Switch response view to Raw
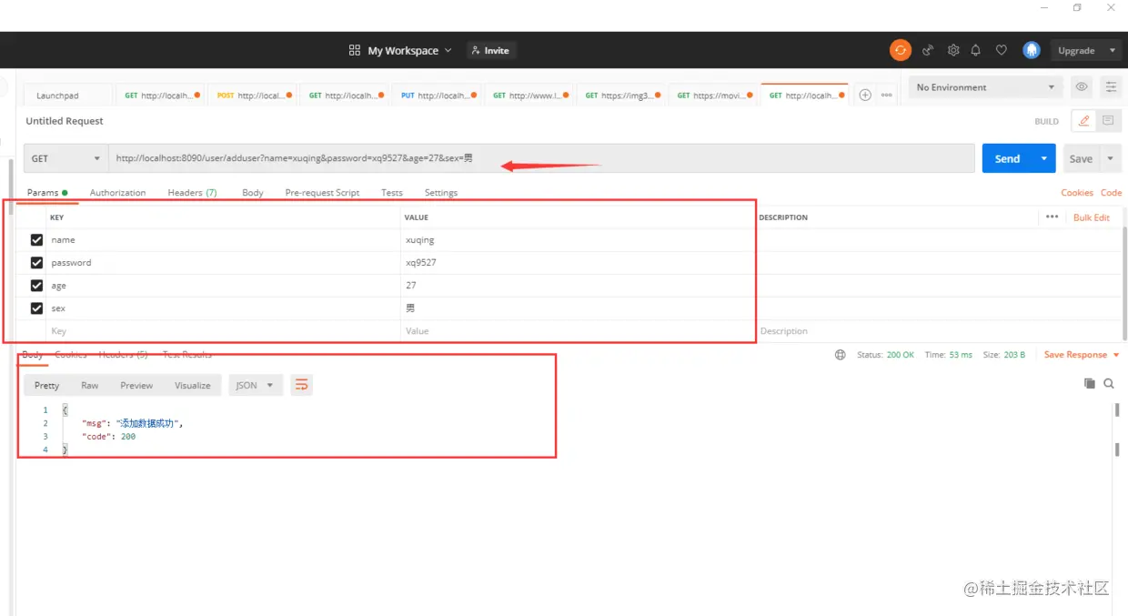This screenshot has width=1128, height=616. click(89, 386)
